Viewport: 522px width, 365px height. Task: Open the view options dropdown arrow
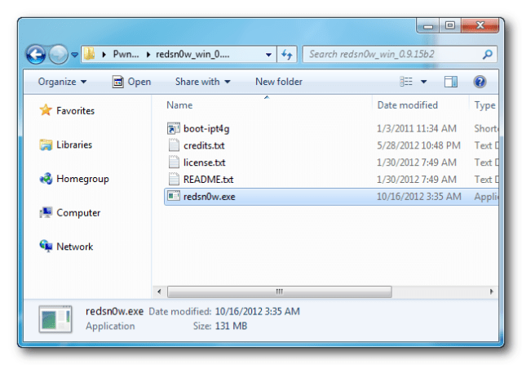pos(423,82)
